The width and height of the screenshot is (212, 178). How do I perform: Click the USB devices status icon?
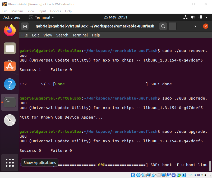click(x=154, y=175)
